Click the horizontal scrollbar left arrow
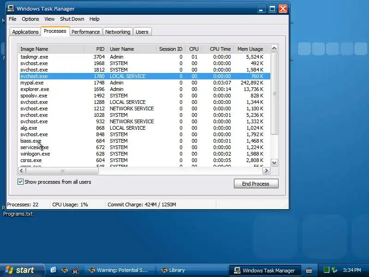Image resolution: width=369 pixels, height=277 pixels. (x=22, y=171)
